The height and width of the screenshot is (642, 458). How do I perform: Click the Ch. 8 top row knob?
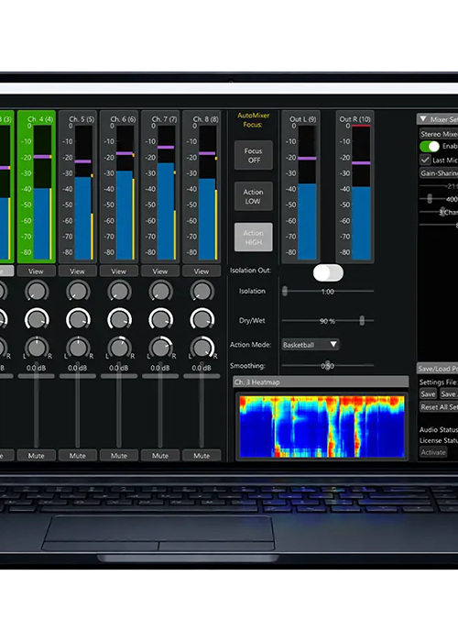pyautogui.click(x=202, y=291)
